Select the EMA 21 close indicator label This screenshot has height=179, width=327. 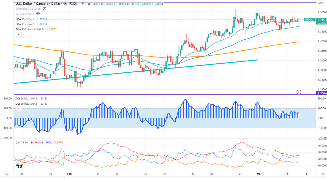click(25, 24)
